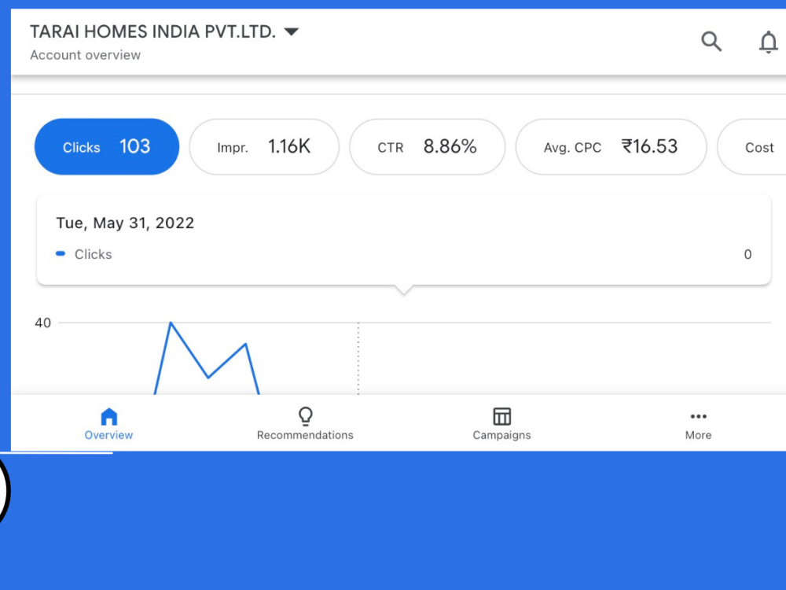Tap the Campaigns table icon
This screenshot has width=786, height=590.
click(x=501, y=416)
